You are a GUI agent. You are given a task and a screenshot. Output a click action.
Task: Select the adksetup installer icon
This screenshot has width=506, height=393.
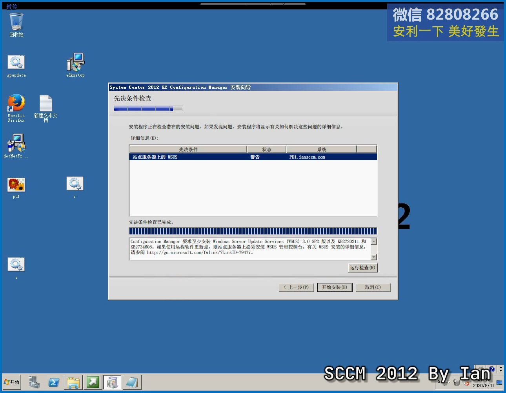(x=75, y=65)
